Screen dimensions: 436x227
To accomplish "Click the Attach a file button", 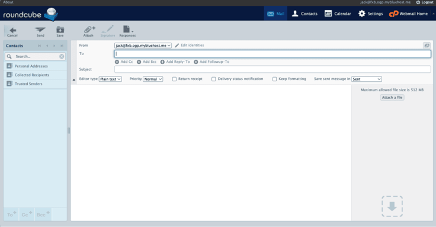I will [x=392, y=98].
